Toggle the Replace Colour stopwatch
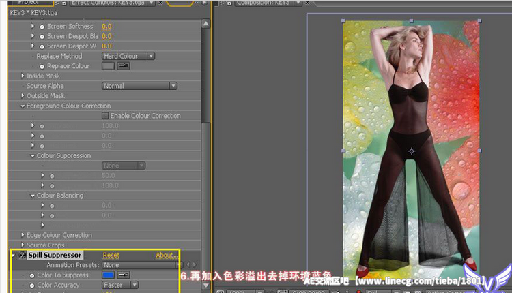 pos(42,67)
